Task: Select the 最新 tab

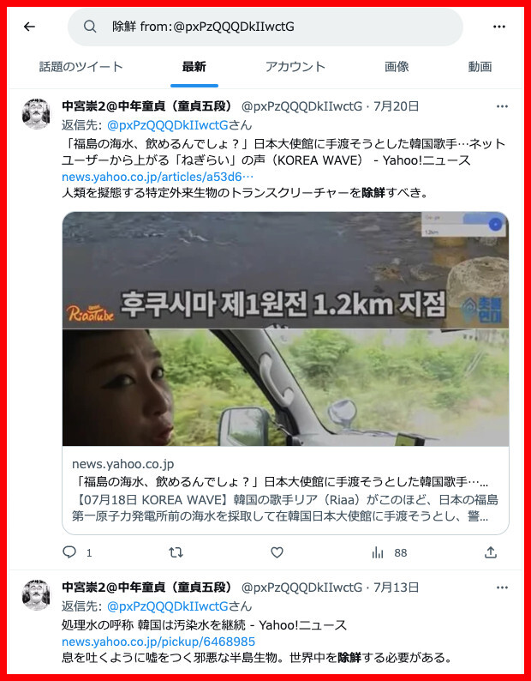Action: point(194,67)
